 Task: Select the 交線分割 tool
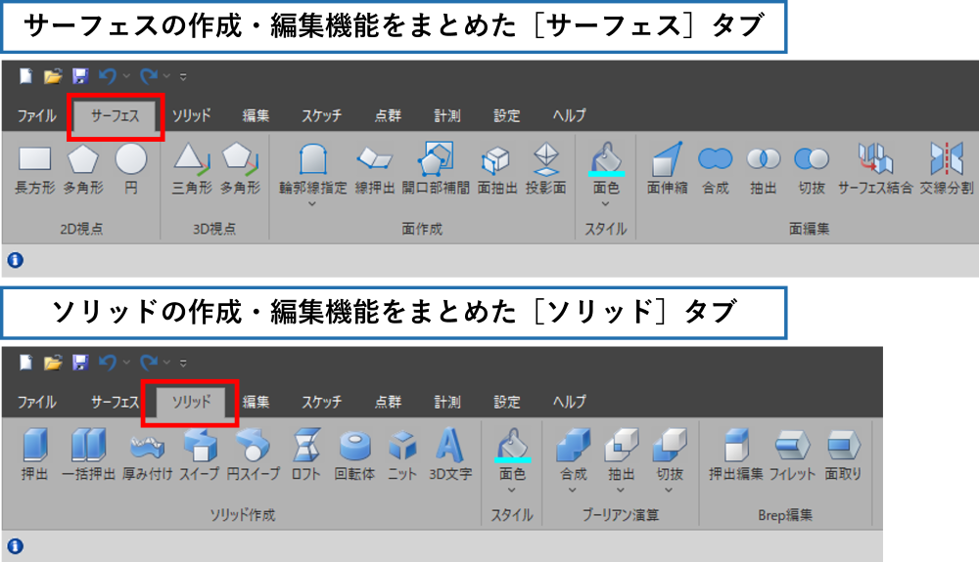click(946, 166)
